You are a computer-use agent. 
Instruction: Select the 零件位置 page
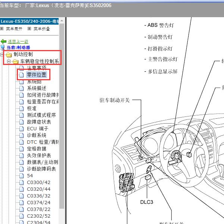tap(37, 75)
